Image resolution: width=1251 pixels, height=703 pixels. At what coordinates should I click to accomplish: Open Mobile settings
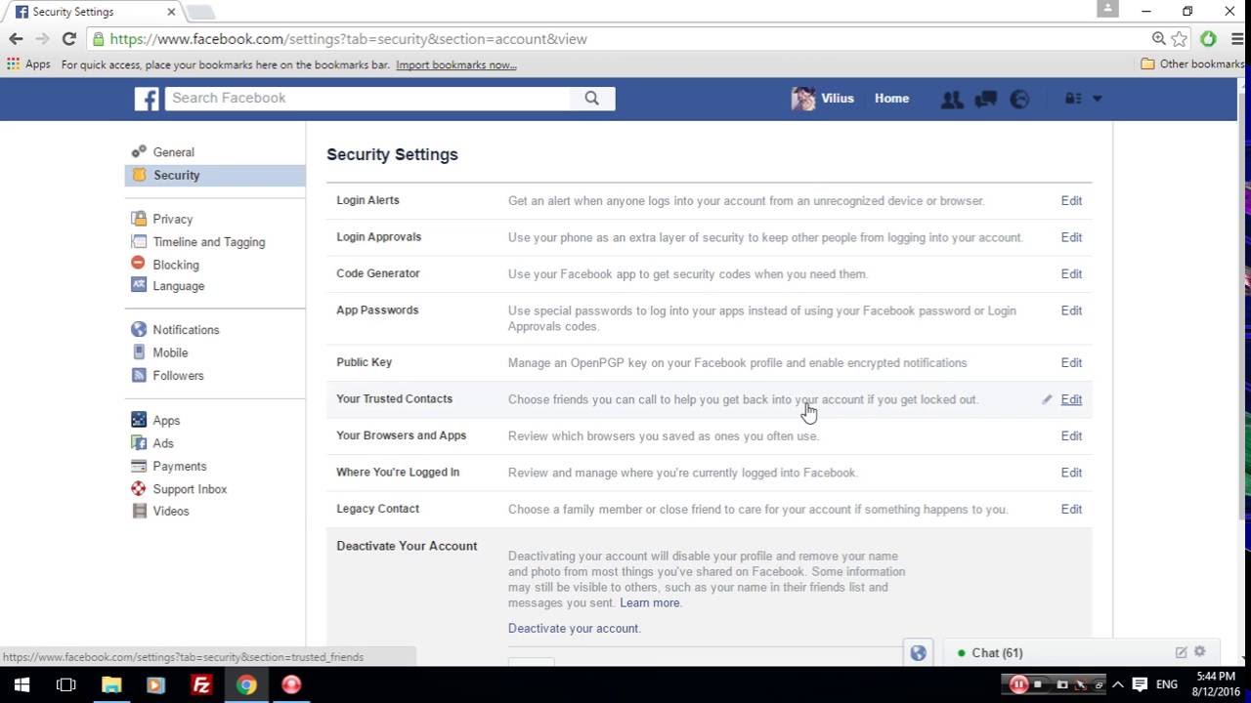point(170,352)
